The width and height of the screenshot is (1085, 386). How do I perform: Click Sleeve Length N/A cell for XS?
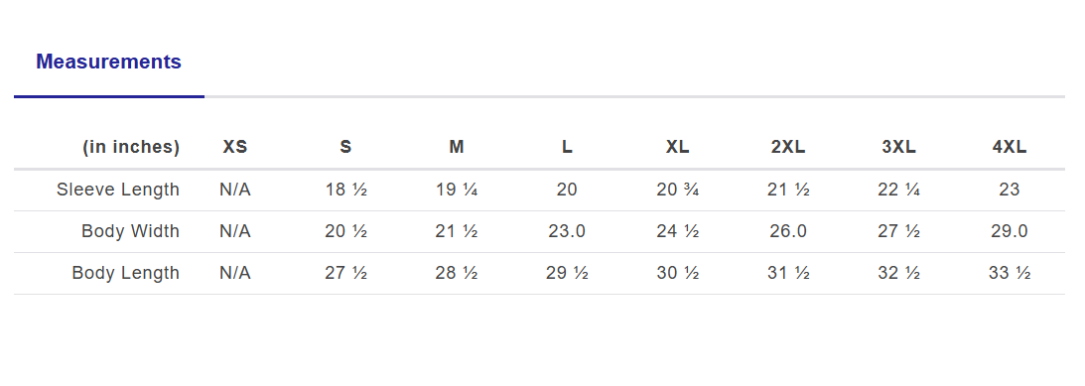pyautogui.click(x=235, y=190)
